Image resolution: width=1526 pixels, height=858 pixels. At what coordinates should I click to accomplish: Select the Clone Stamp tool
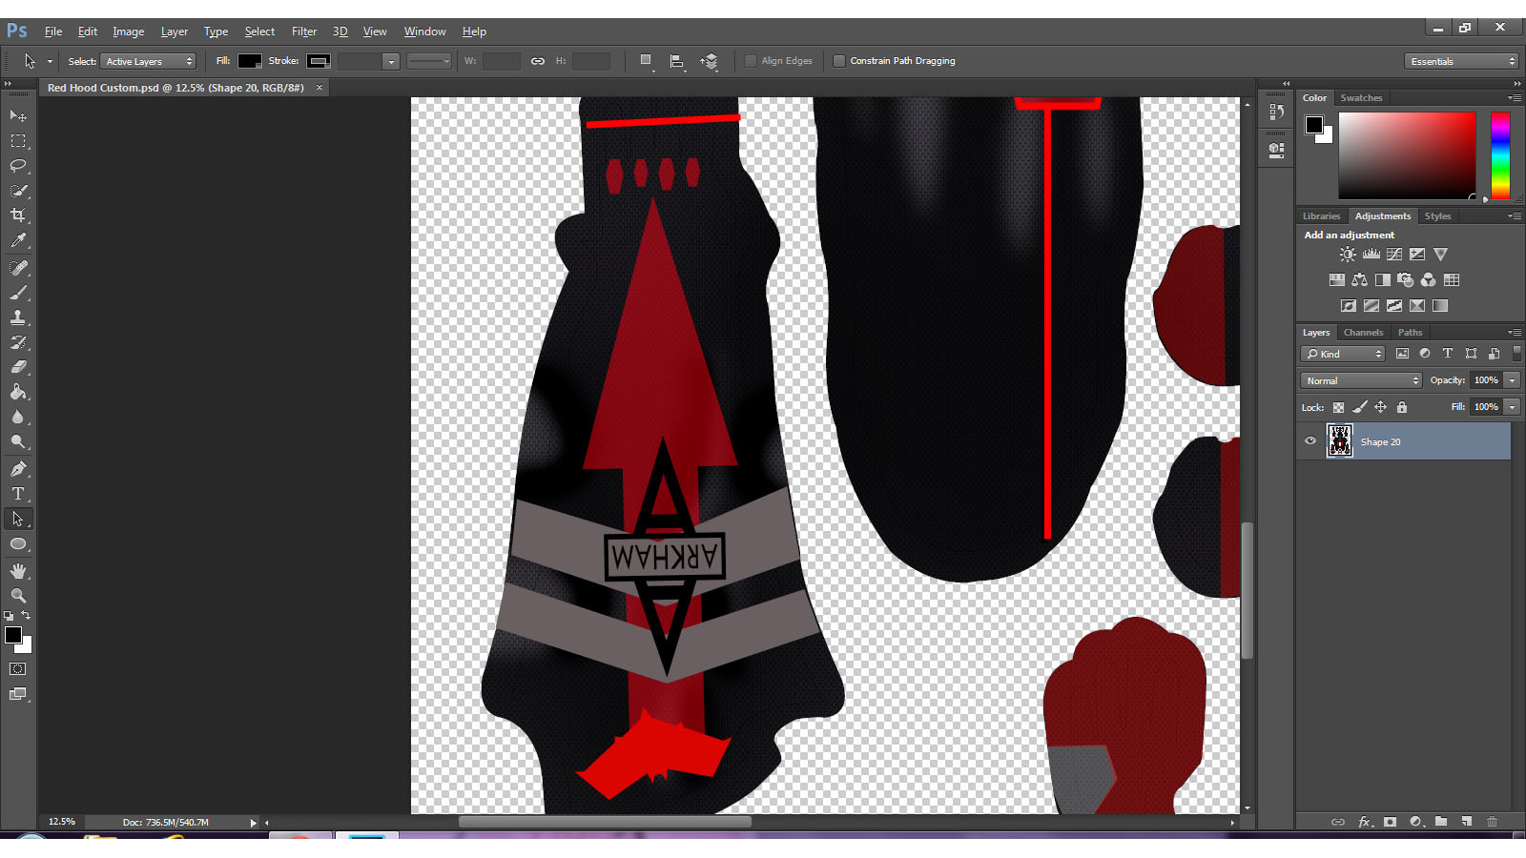tap(18, 317)
